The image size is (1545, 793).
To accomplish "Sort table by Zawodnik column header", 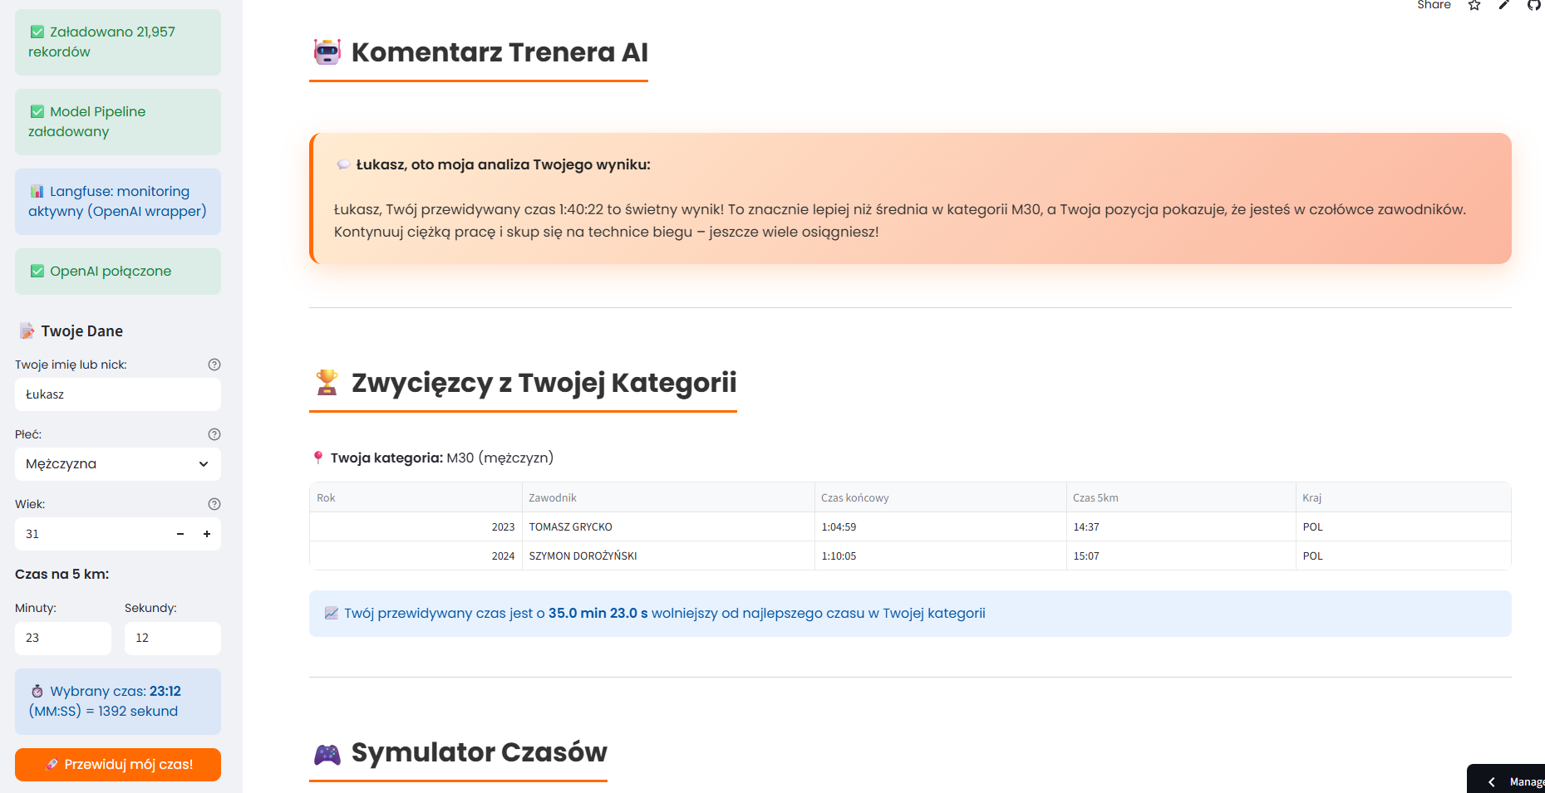I will (553, 498).
